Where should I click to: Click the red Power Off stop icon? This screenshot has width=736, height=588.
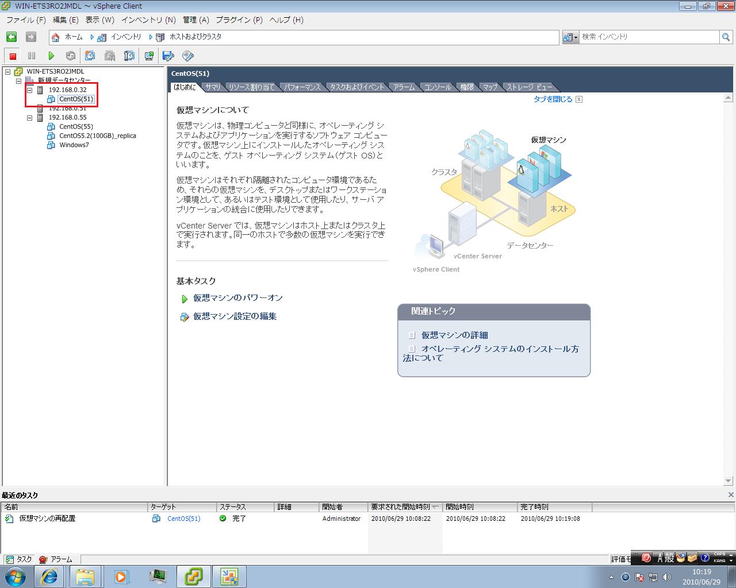coord(13,56)
